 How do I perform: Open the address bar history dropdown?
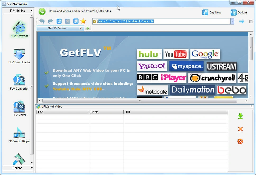tap(232, 21)
